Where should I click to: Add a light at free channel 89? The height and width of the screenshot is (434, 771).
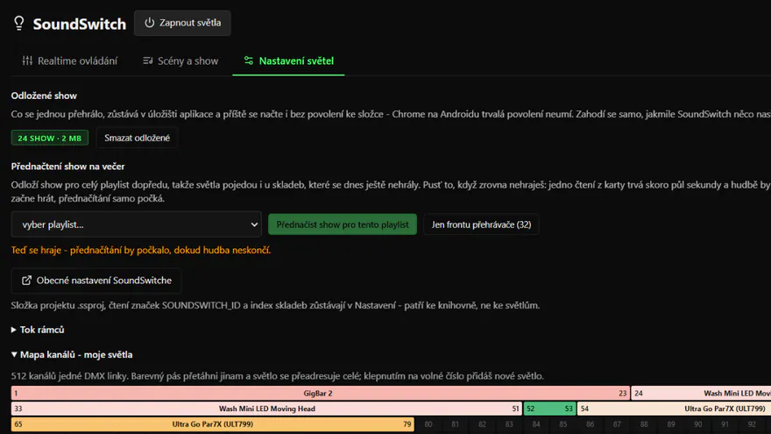671,424
